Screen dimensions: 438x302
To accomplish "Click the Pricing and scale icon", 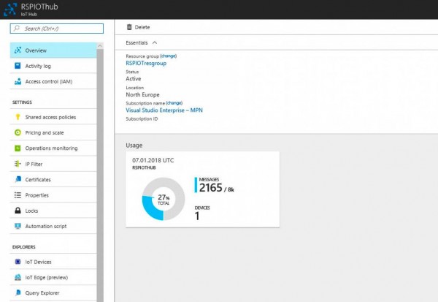I will pos(17,132).
